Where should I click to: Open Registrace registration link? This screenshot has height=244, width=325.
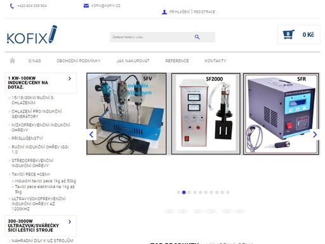[204, 12]
